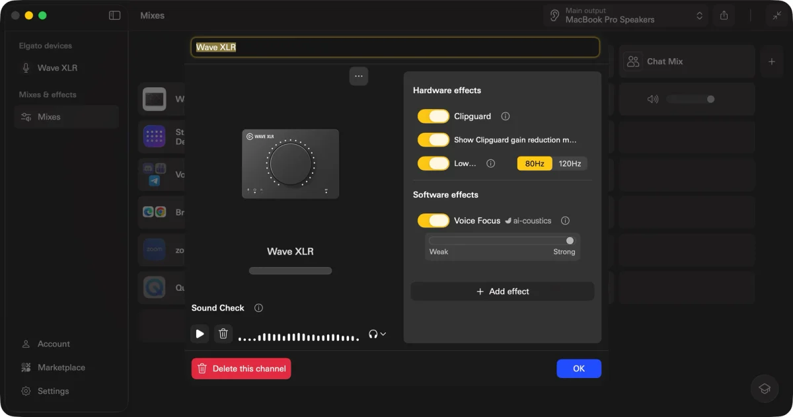Select the 80Hz low-cut option
793x417 pixels.
pyautogui.click(x=535, y=163)
